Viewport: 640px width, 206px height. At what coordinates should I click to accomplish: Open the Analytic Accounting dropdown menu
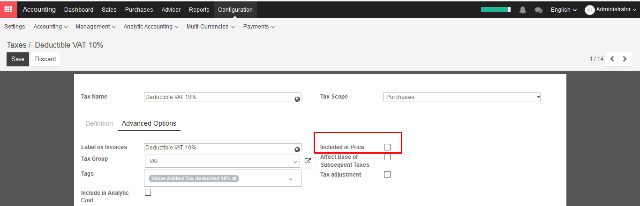(151, 27)
